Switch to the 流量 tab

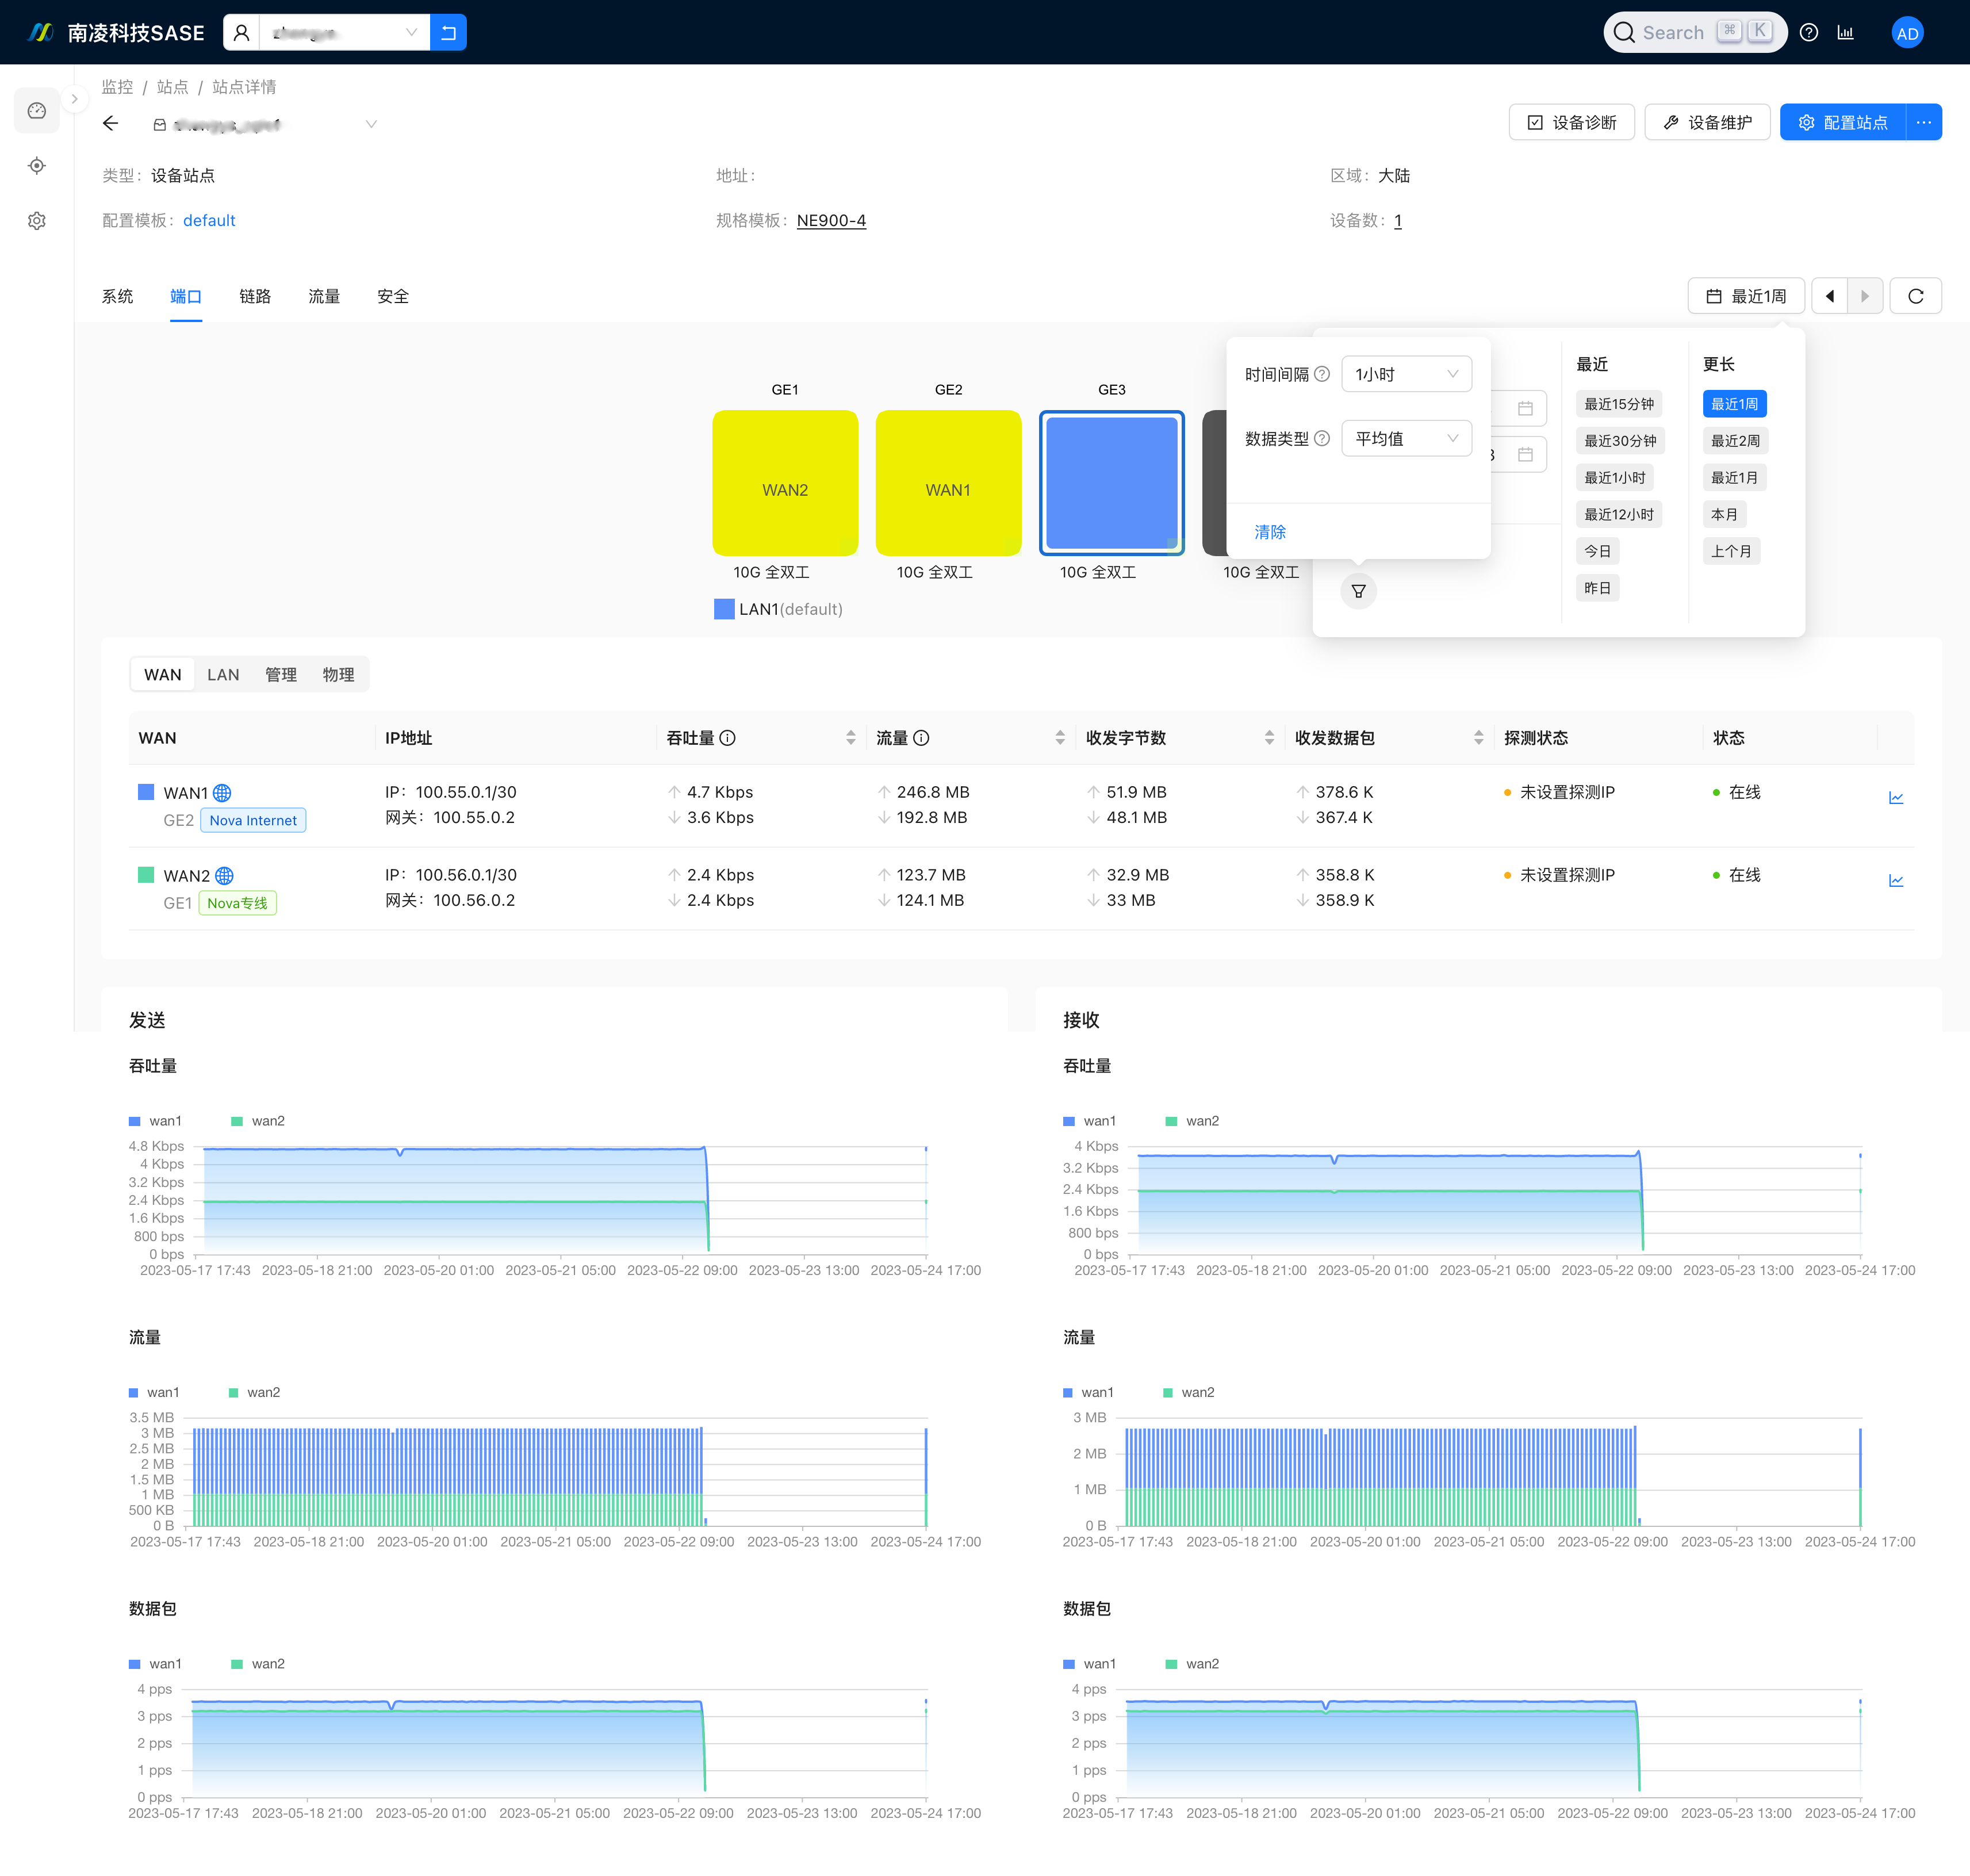[x=324, y=296]
